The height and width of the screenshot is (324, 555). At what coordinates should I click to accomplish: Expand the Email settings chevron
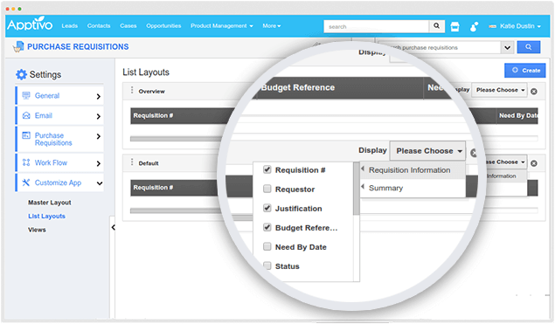coord(99,116)
